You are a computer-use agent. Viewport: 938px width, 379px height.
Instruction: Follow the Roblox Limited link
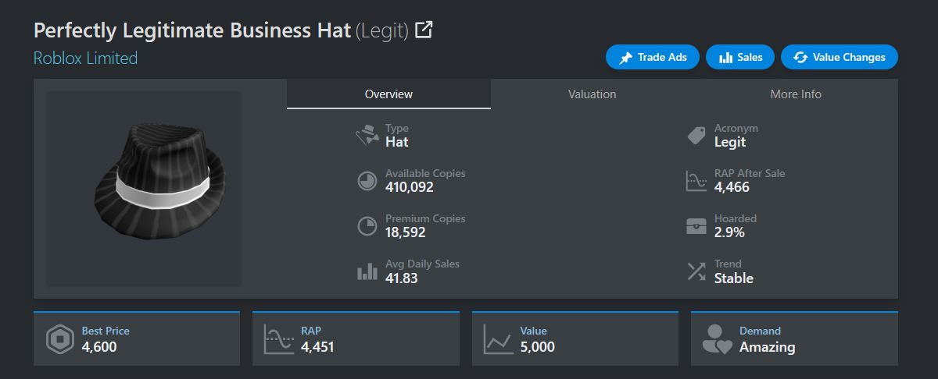click(x=85, y=58)
